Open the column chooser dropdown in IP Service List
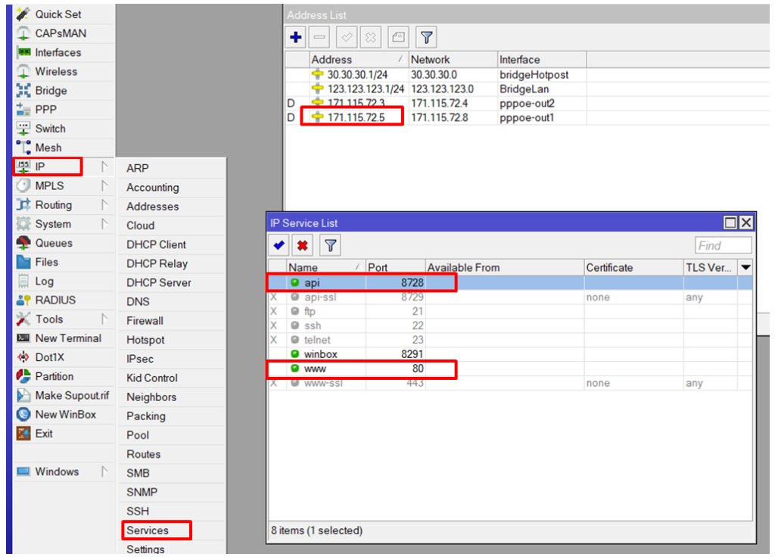 745,267
